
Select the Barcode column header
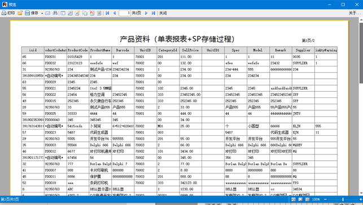coord(123,50)
